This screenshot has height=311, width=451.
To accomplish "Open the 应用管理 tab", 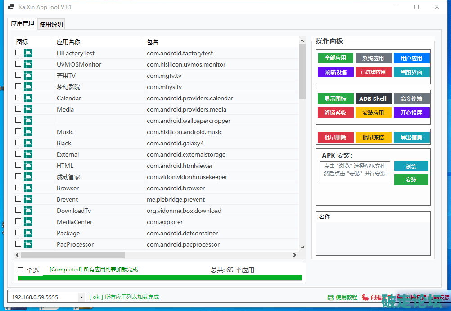I will point(23,23).
